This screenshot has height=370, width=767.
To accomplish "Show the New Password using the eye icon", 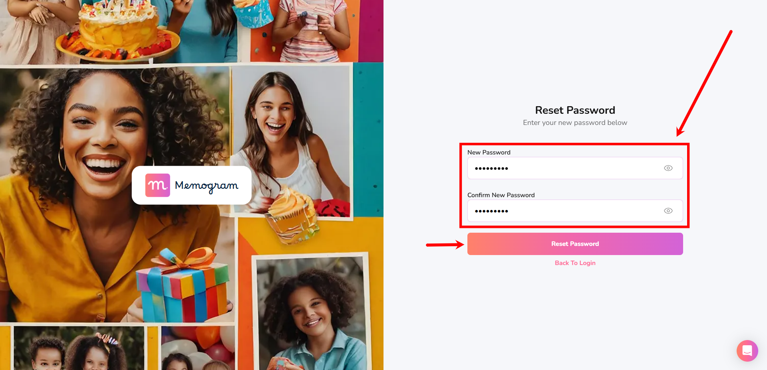I will (668, 168).
